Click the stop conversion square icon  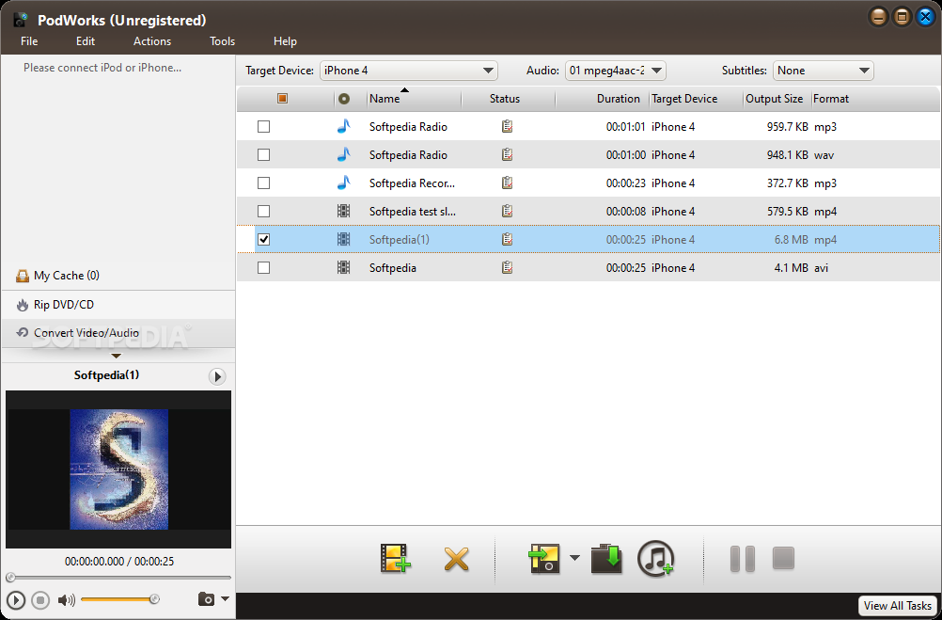tap(783, 559)
